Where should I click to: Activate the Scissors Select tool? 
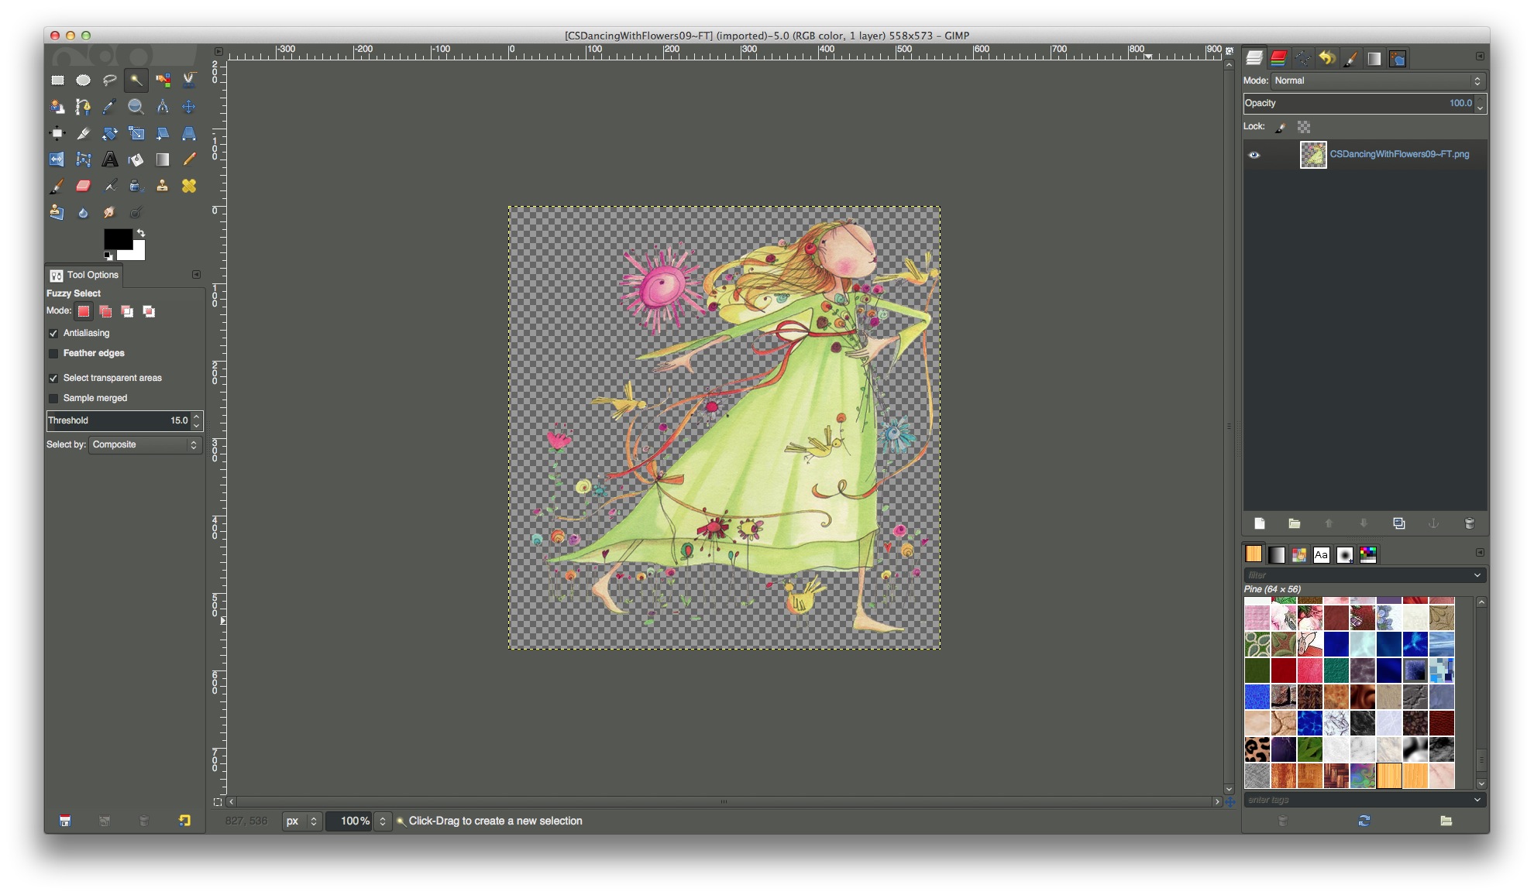189,80
